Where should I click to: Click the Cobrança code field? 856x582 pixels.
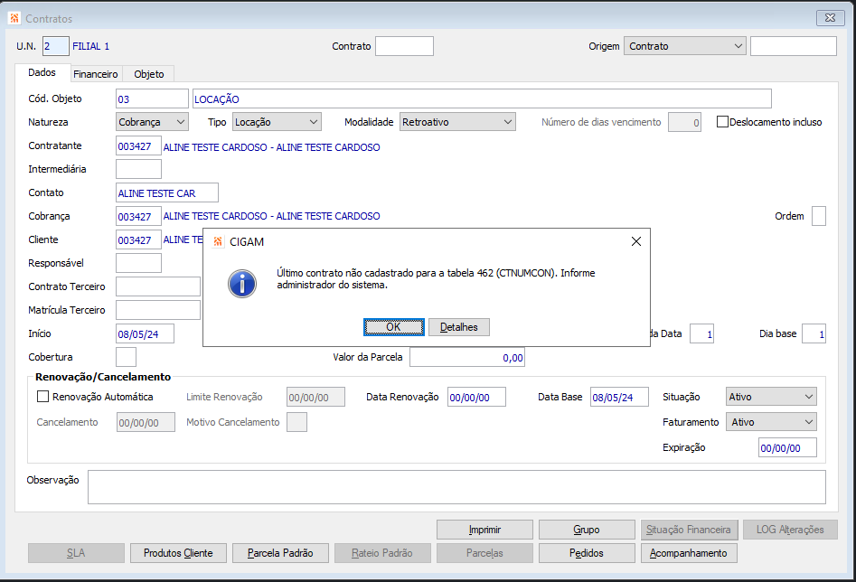138,216
